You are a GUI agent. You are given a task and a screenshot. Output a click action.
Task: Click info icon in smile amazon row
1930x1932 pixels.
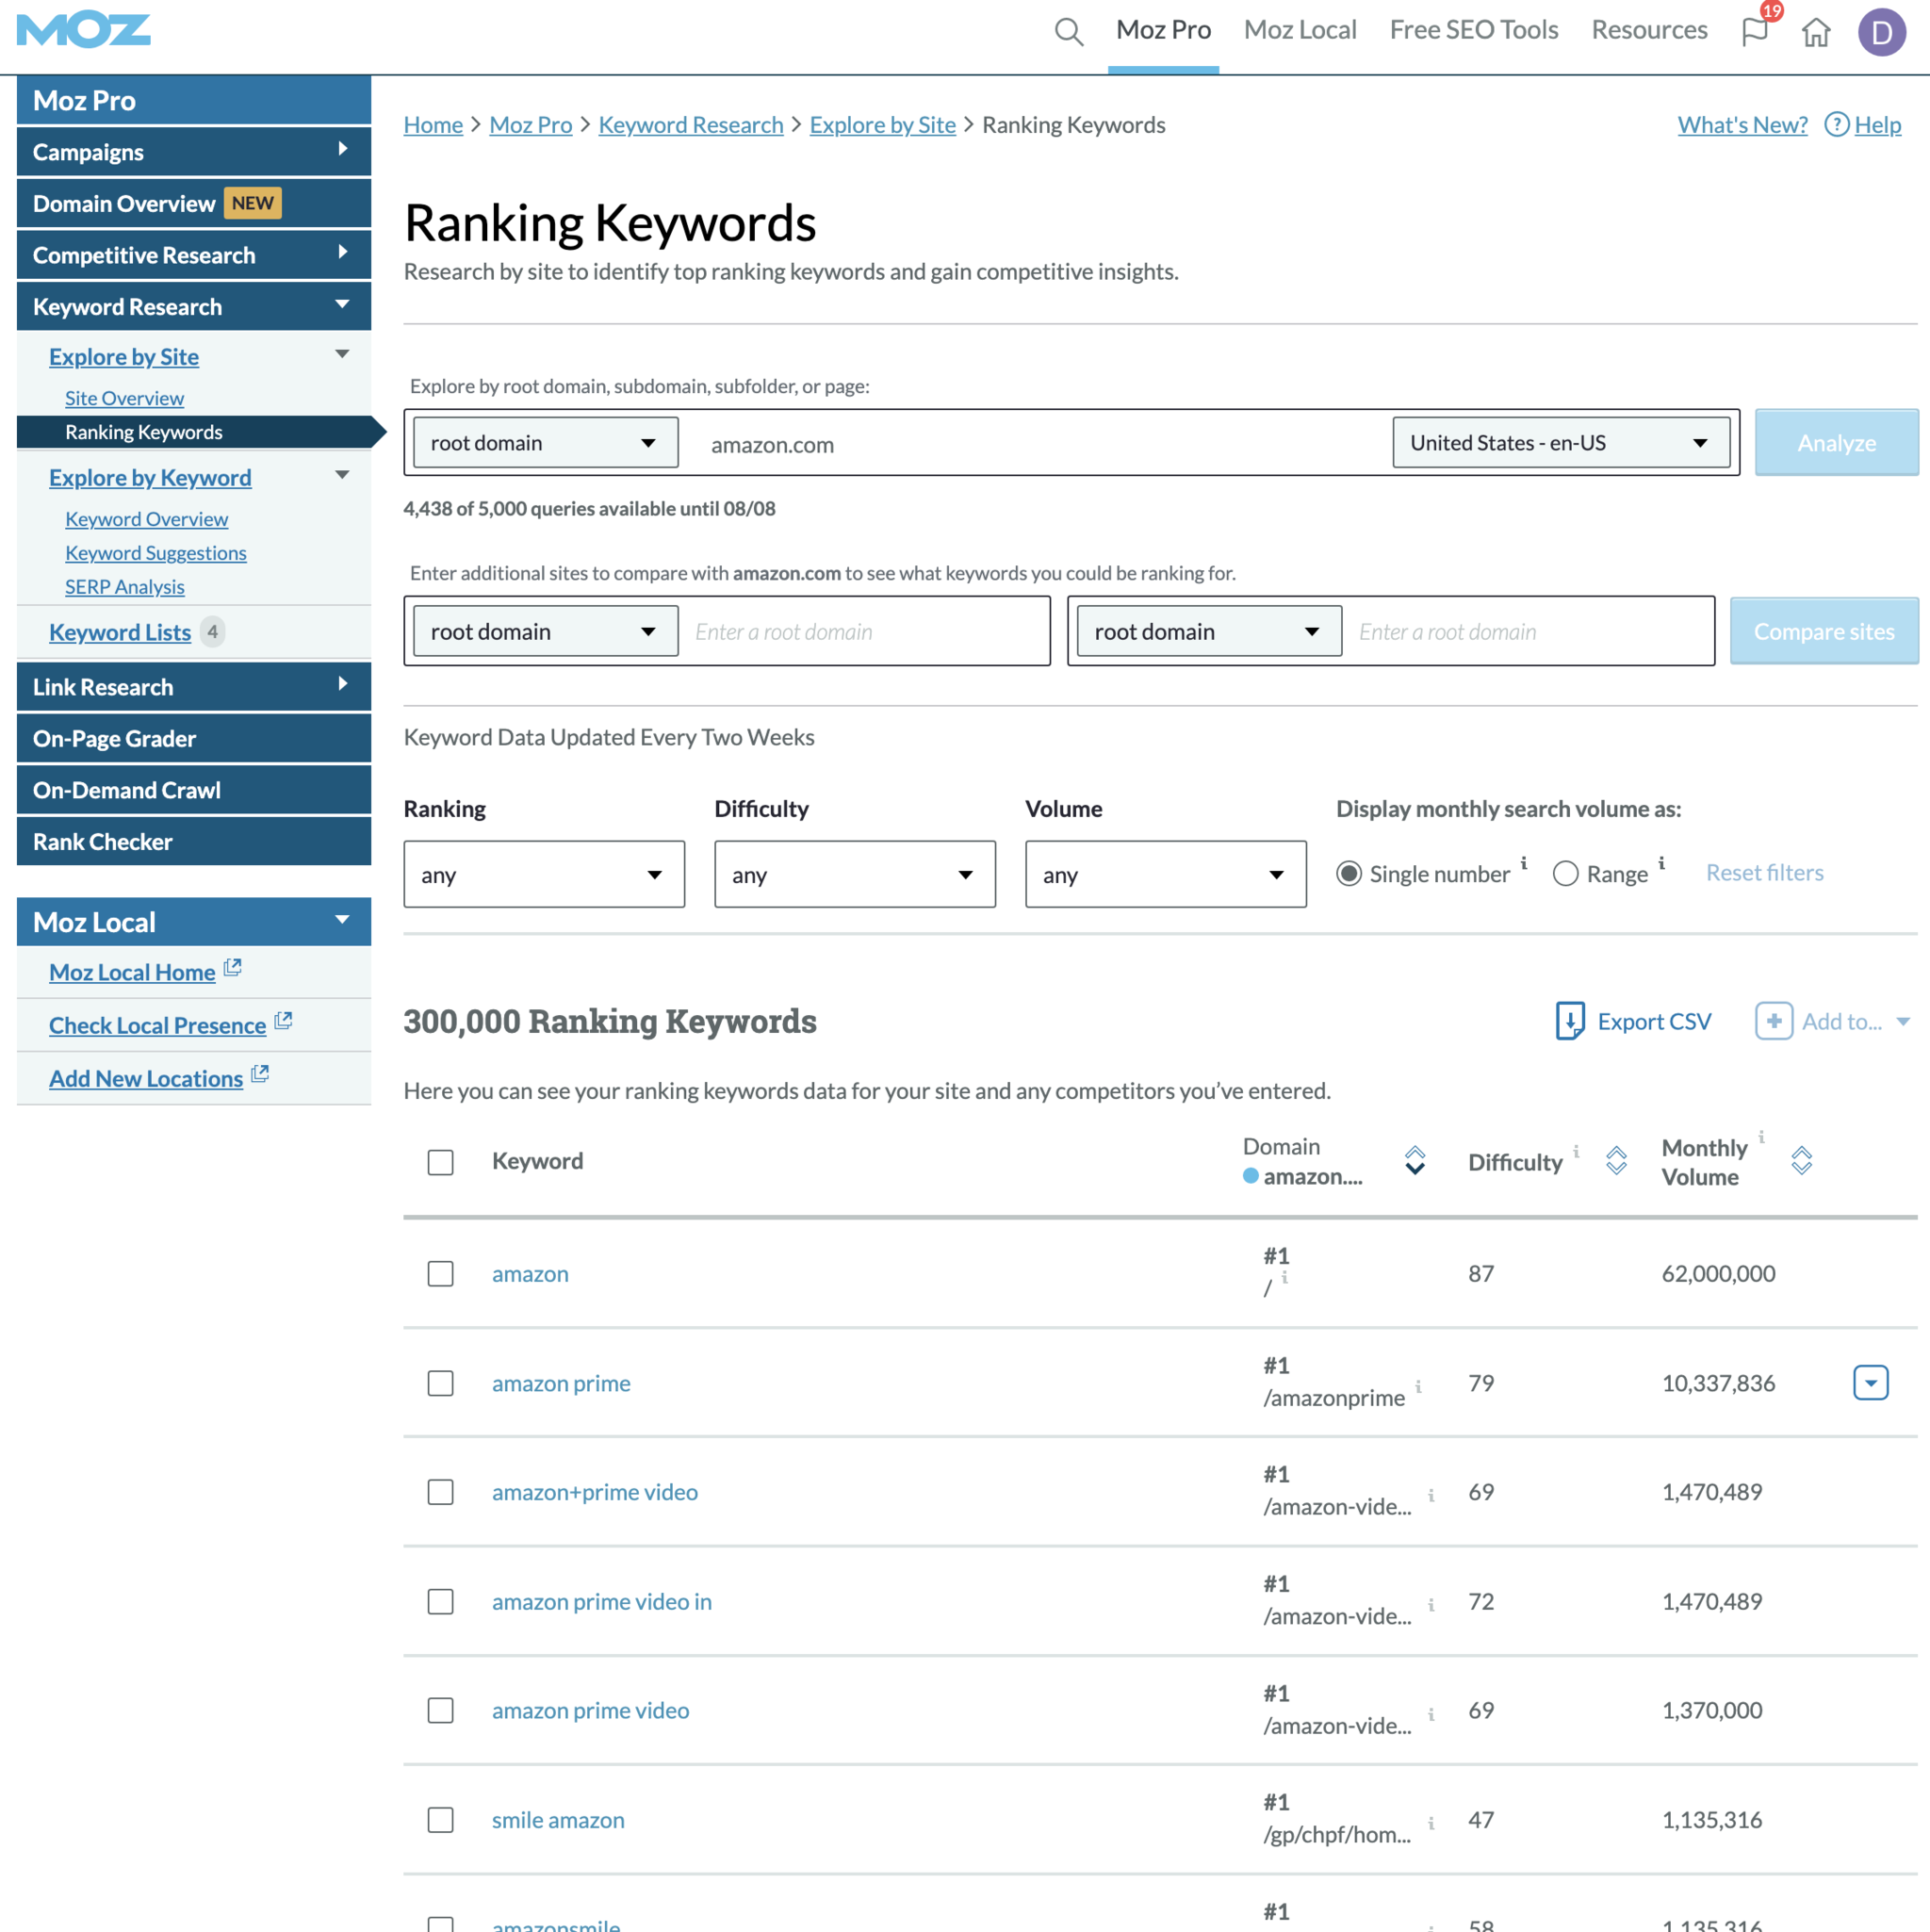coord(1431,1823)
